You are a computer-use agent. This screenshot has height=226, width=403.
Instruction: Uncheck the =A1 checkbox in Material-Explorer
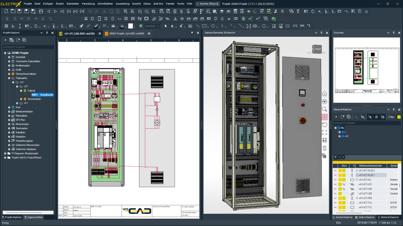343,136
